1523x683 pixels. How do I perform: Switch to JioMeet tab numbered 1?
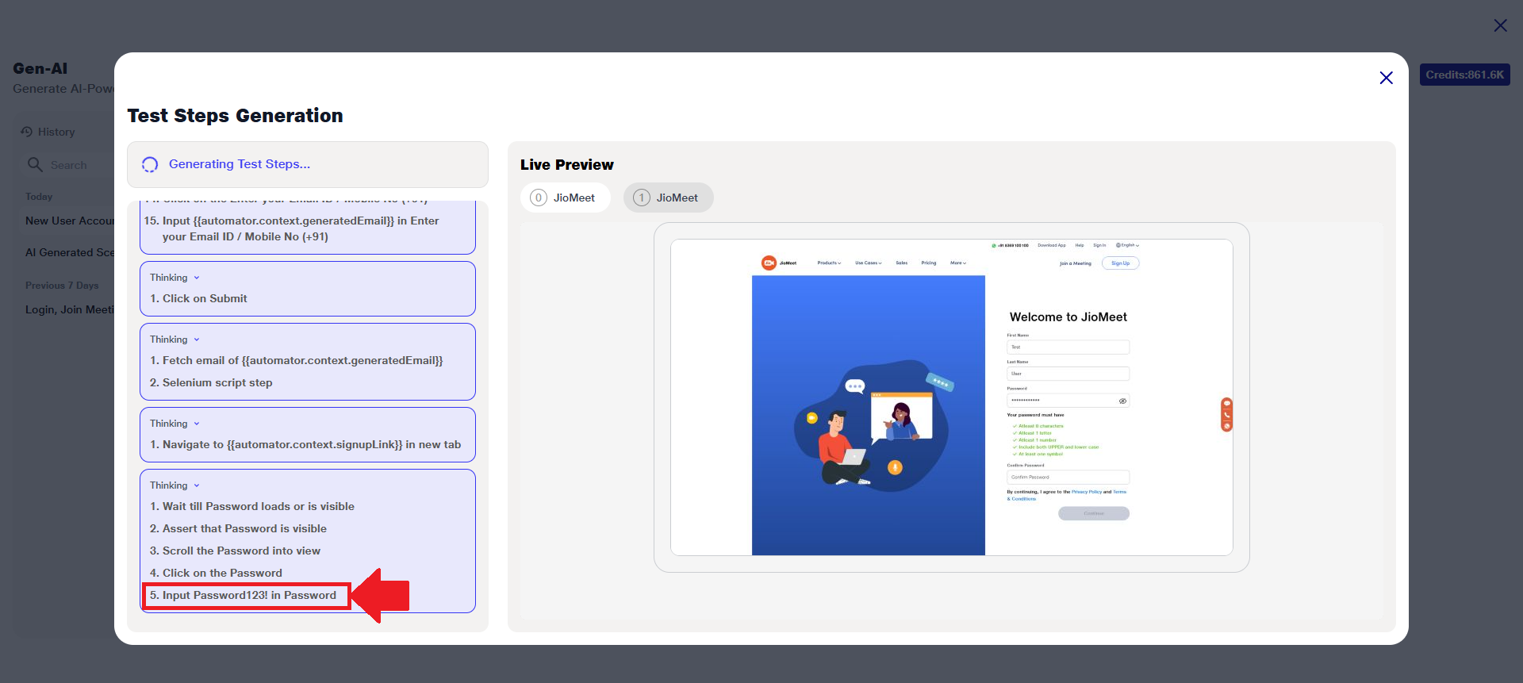tap(668, 198)
